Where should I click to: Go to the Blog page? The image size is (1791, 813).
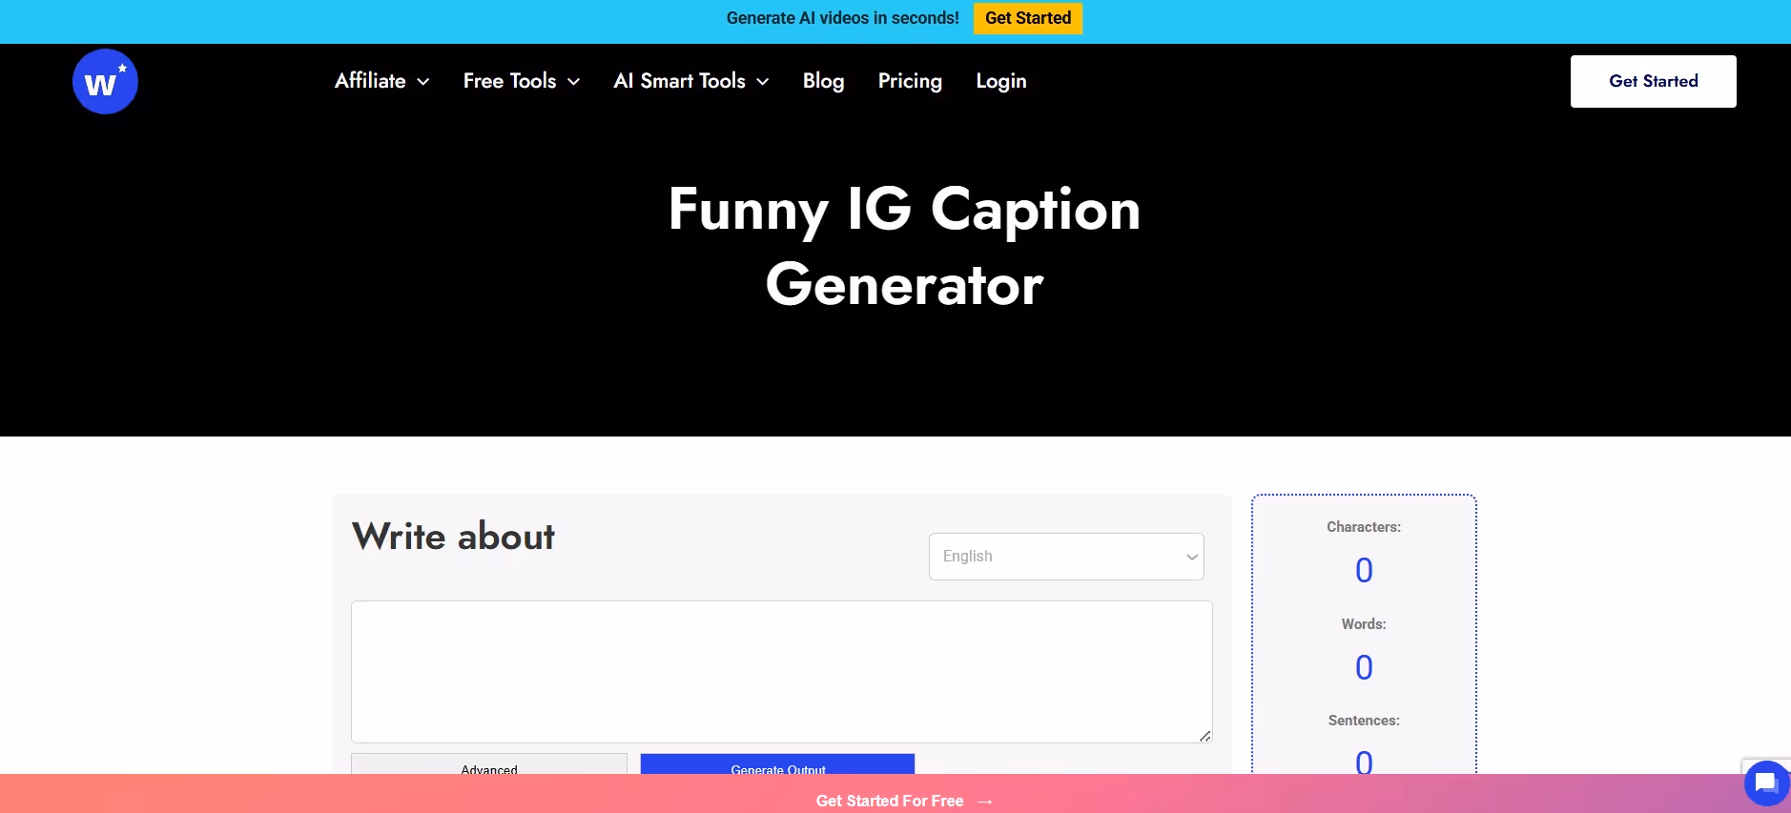[823, 81]
